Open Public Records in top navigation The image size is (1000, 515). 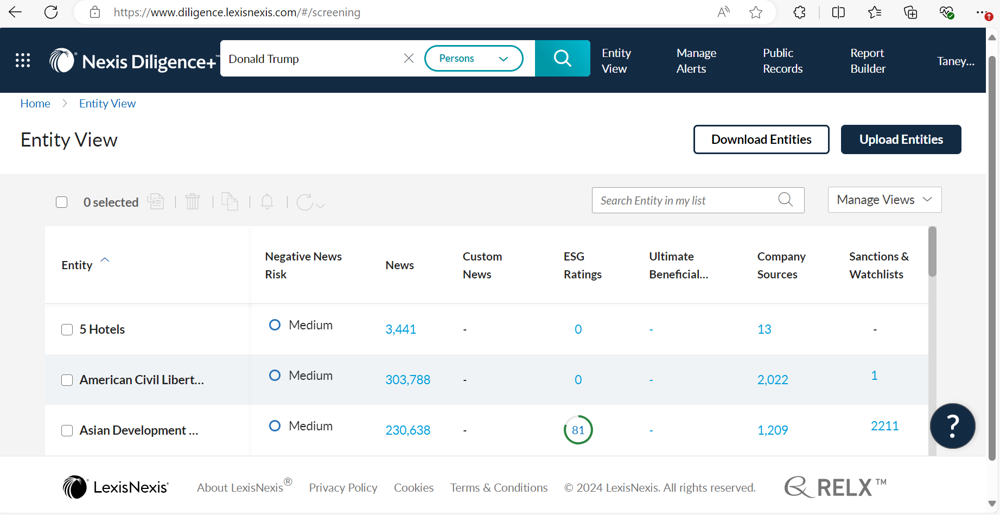[782, 61]
